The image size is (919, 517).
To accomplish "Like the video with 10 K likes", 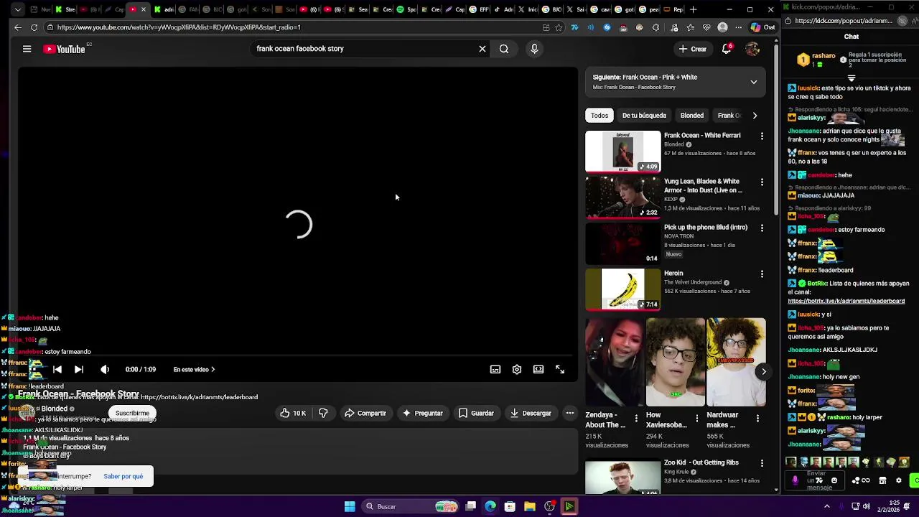I will 293,413.
